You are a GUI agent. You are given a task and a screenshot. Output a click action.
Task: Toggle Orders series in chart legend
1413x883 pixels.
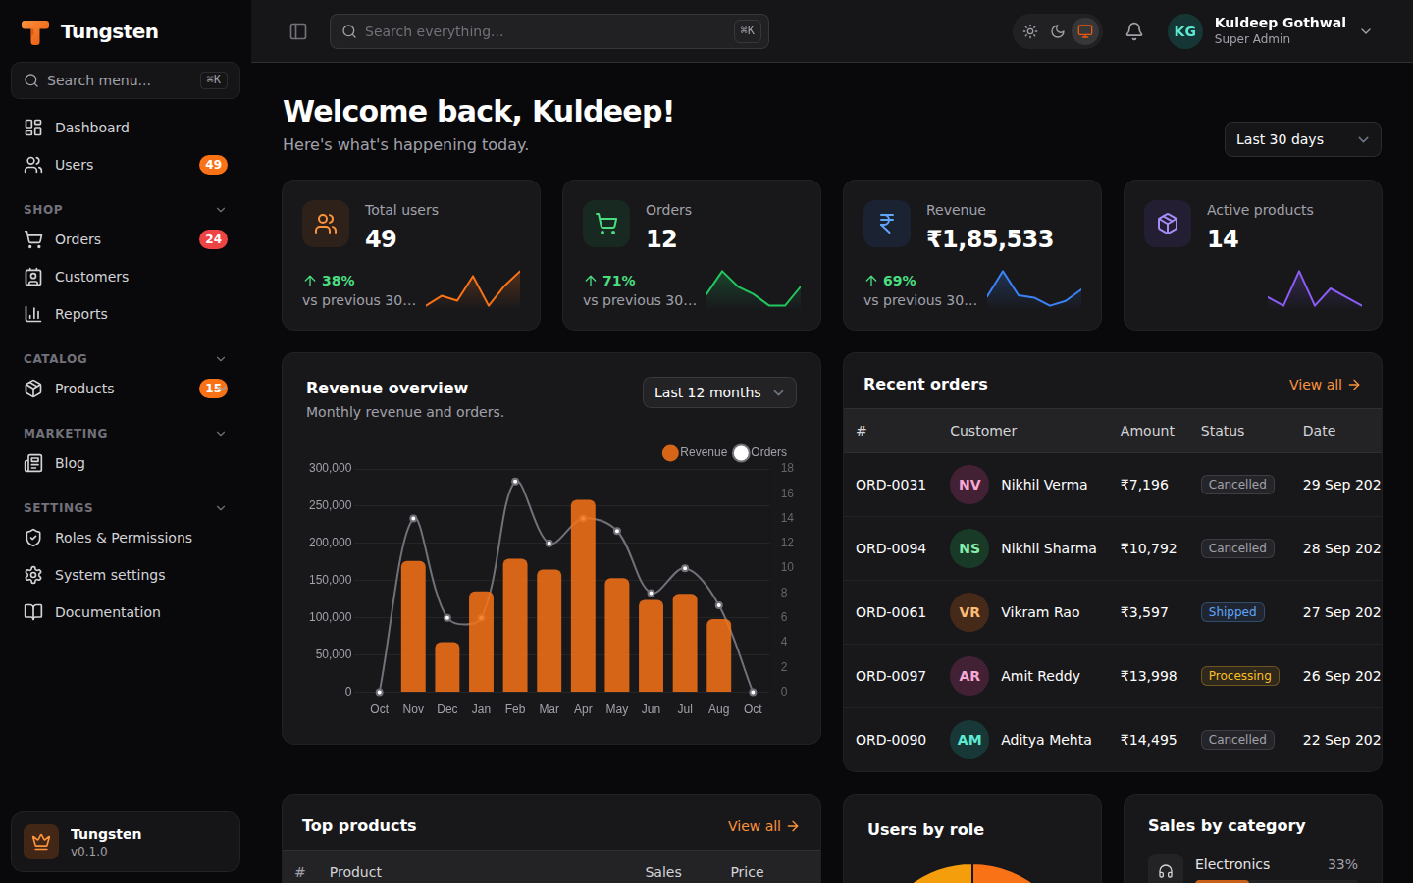tap(760, 452)
